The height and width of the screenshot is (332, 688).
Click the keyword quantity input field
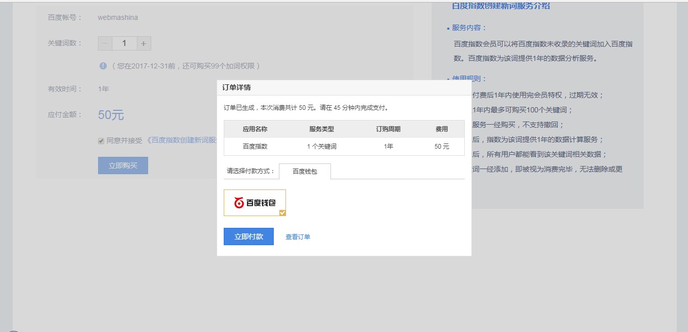click(124, 43)
